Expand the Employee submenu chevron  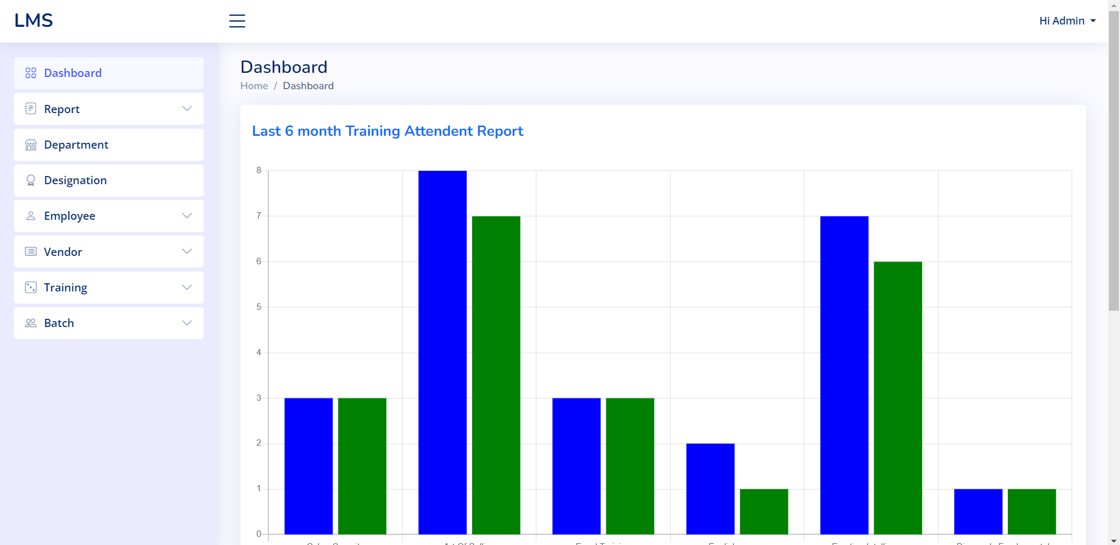pos(187,216)
